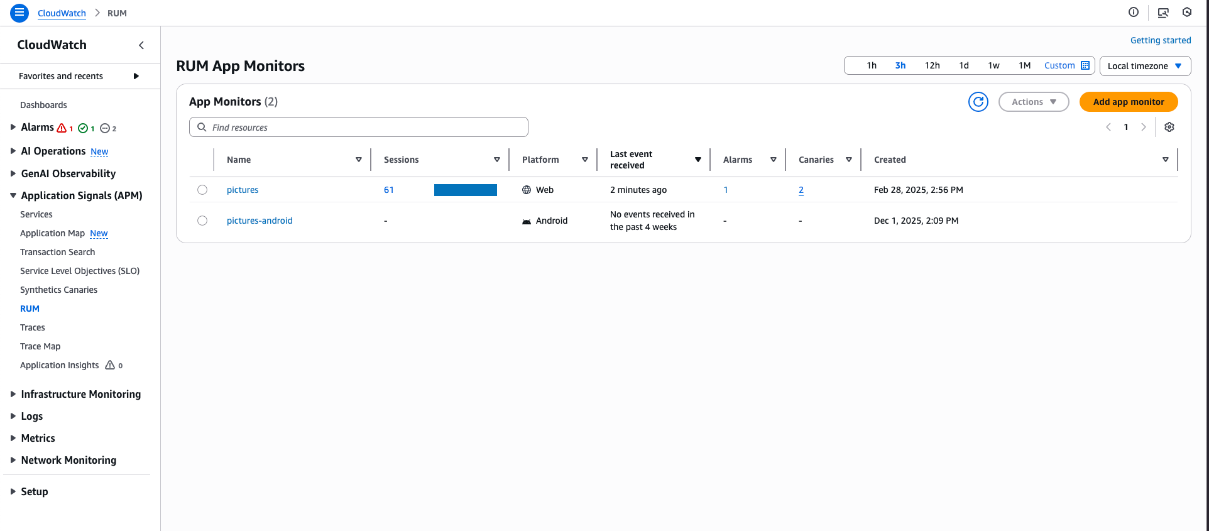
Task: Open the 61 sessions link
Action: [389, 190]
